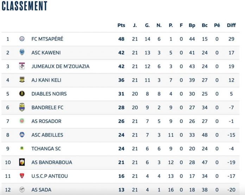Click the ASC Kaweni club crest
This screenshot has height=195, width=245.
point(22,52)
